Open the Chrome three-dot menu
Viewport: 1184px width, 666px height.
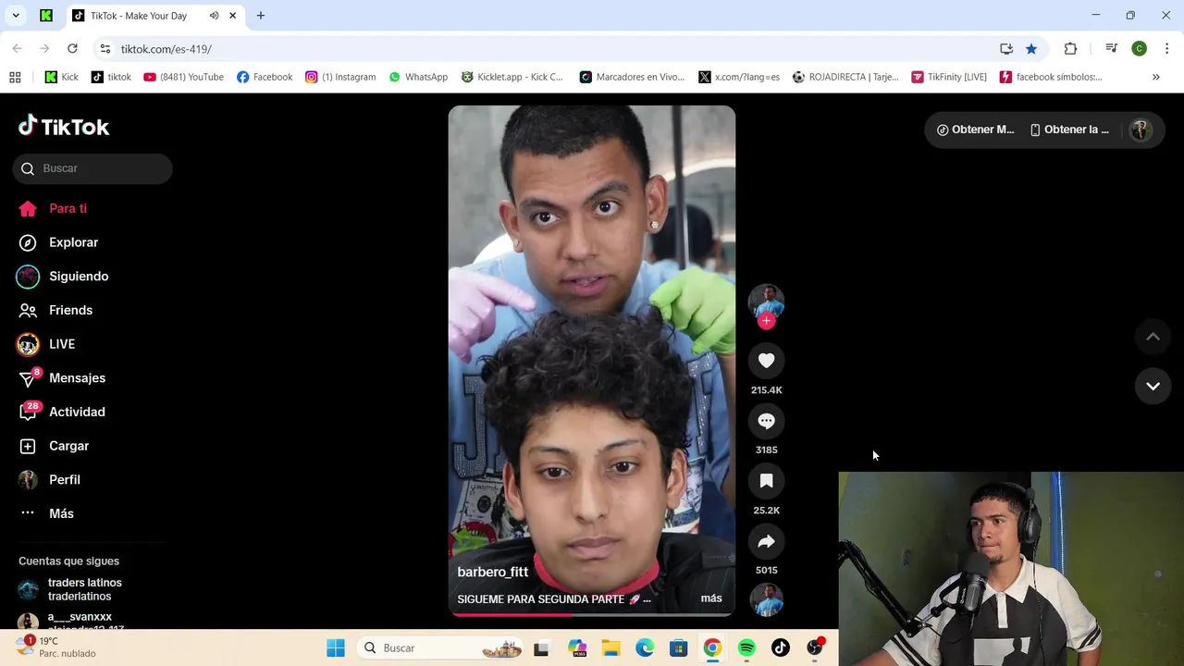tap(1166, 49)
